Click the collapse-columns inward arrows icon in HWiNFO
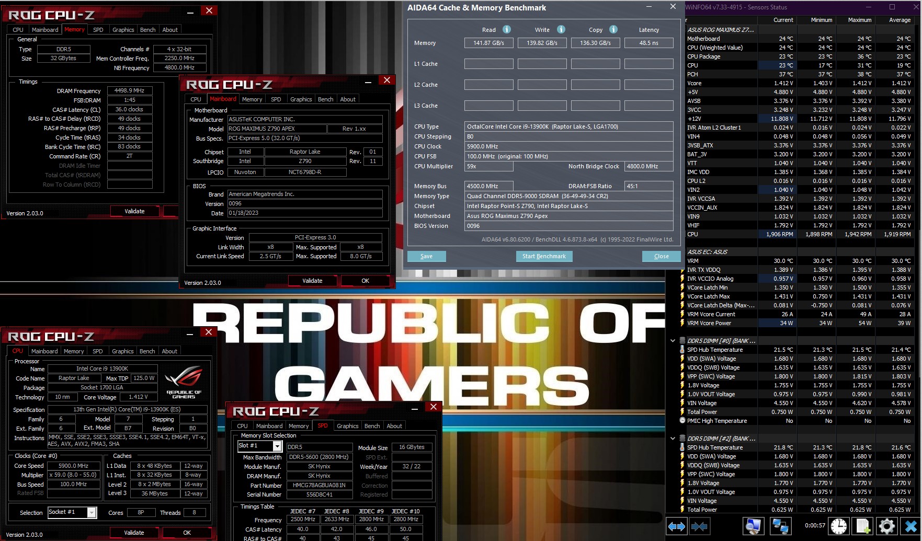The image size is (922, 541). coord(699,526)
